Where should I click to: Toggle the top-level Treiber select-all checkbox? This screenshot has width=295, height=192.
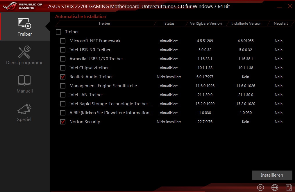pyautogui.click(x=58, y=32)
